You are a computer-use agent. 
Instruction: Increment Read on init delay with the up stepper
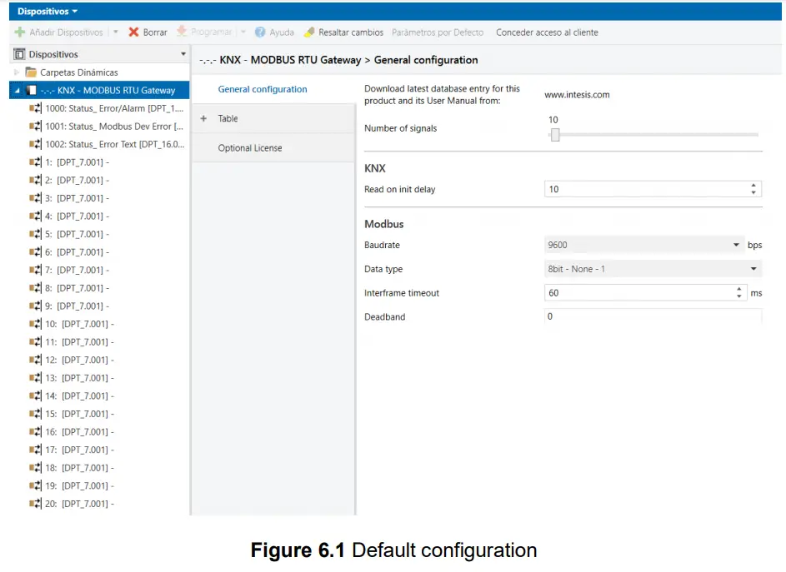point(755,186)
